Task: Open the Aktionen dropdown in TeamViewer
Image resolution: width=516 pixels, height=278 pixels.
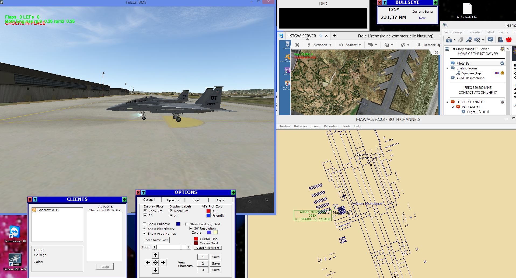Action: [x=319, y=45]
